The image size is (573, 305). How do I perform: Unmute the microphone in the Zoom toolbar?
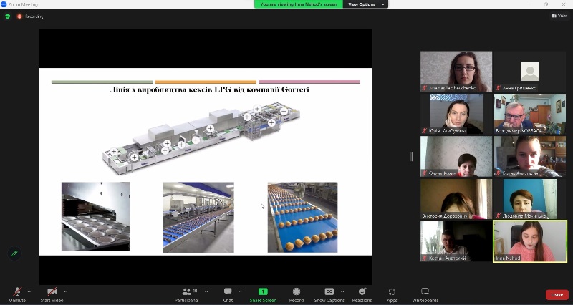17,295
